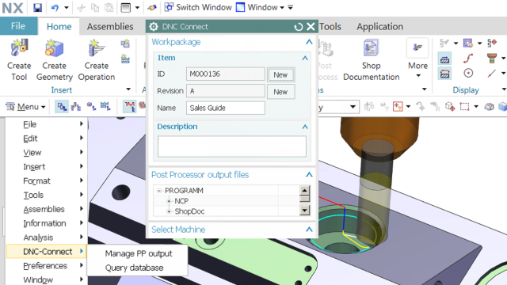Expand the NCP tree node
The width and height of the screenshot is (507, 285).
coord(169,201)
